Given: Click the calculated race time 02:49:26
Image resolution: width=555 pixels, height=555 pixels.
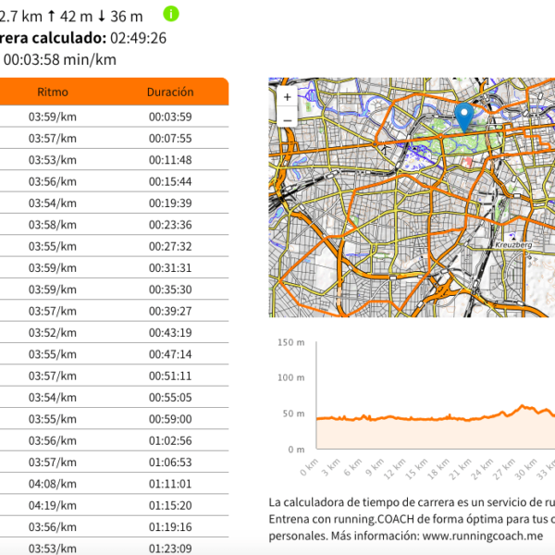Looking at the screenshot, I should 138,38.
